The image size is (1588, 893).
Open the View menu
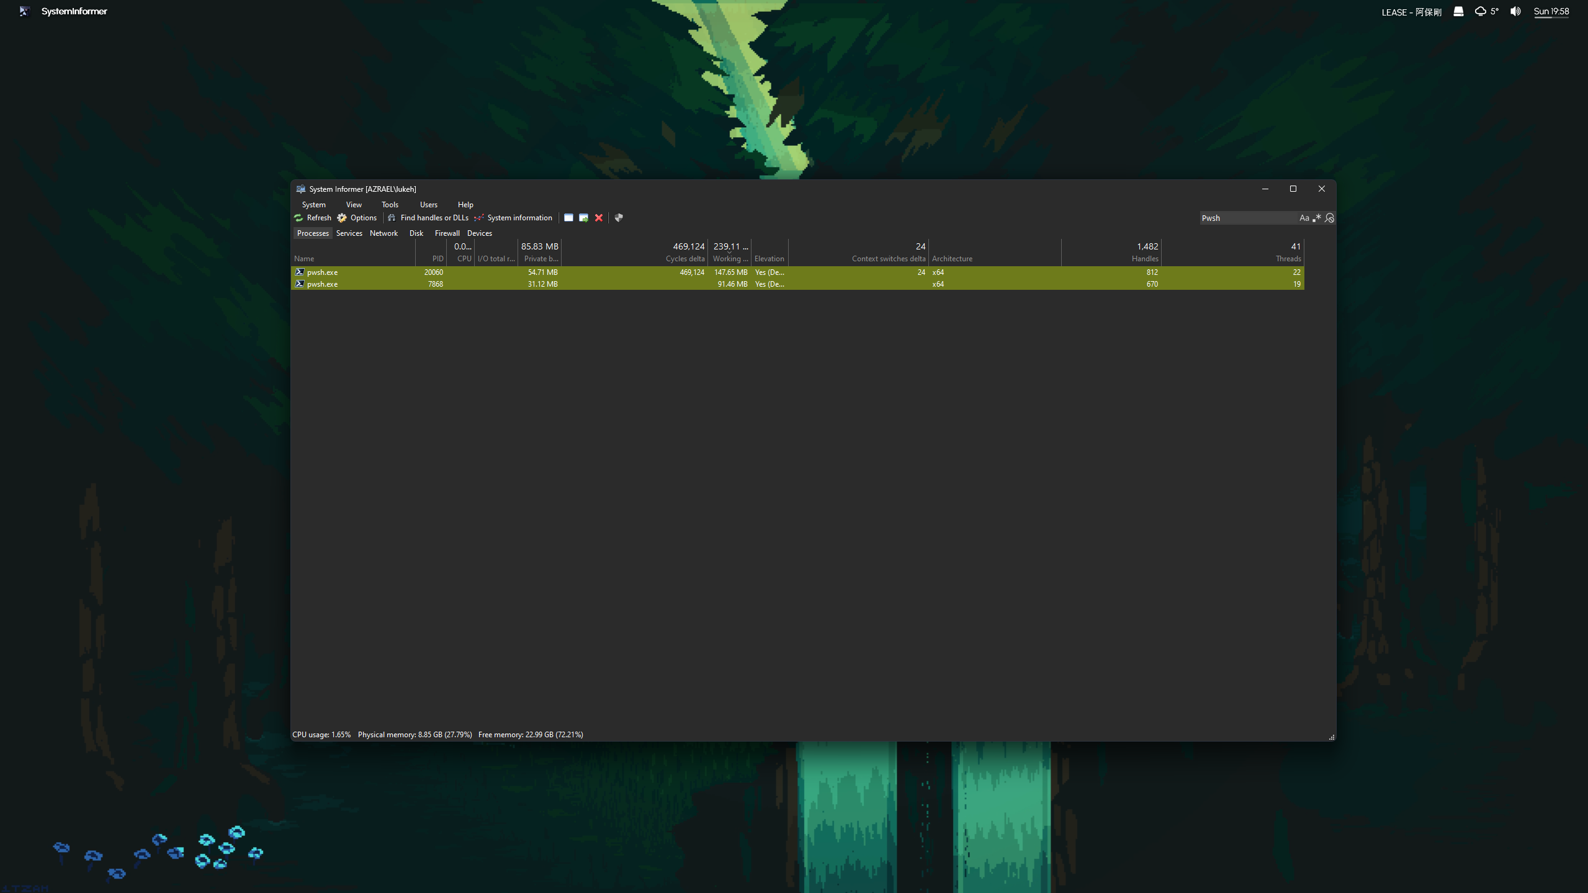[354, 205]
